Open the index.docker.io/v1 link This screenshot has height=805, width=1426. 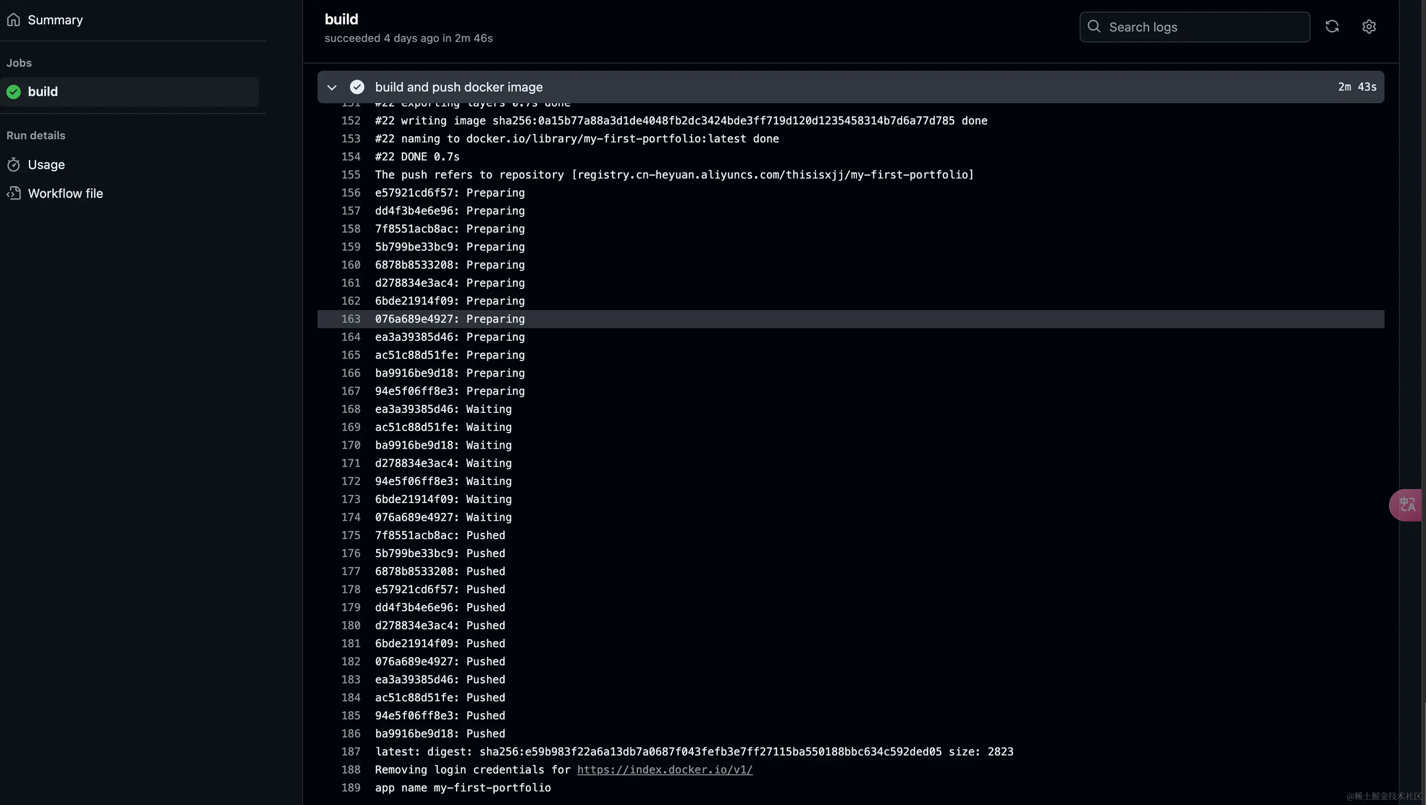[x=665, y=770]
